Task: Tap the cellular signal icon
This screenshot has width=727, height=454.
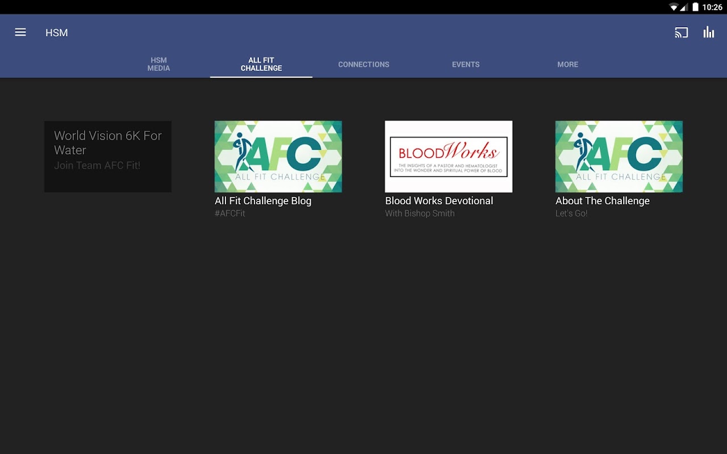Action: [x=684, y=7]
